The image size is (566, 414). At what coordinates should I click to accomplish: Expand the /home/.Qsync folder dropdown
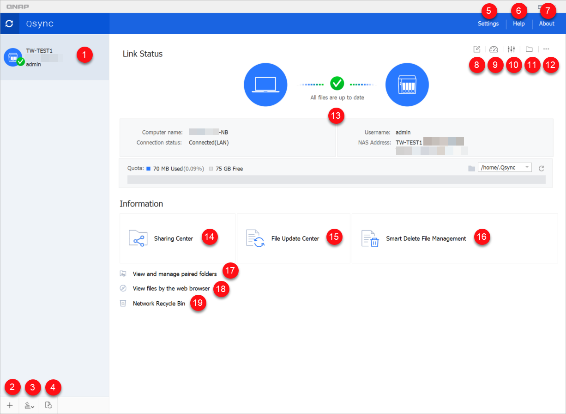click(506, 168)
